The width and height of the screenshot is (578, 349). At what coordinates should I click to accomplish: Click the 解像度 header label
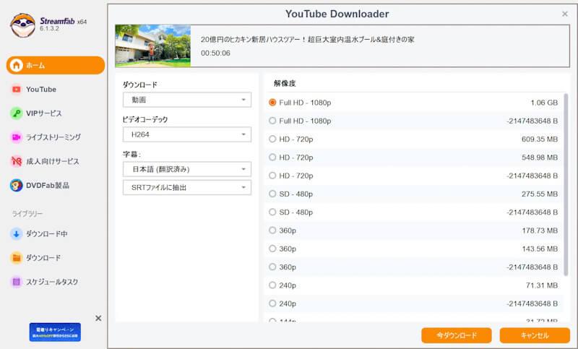pos(285,83)
